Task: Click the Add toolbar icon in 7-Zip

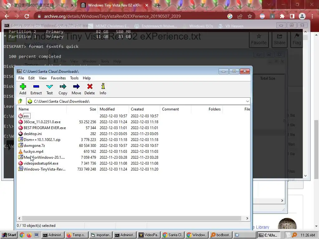Action: click(23, 89)
